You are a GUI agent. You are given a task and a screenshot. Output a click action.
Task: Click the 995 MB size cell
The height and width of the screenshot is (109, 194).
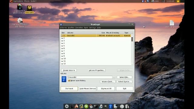coord(102,36)
